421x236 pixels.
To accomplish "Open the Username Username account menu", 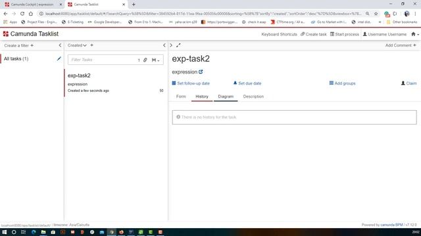I will [385, 34].
